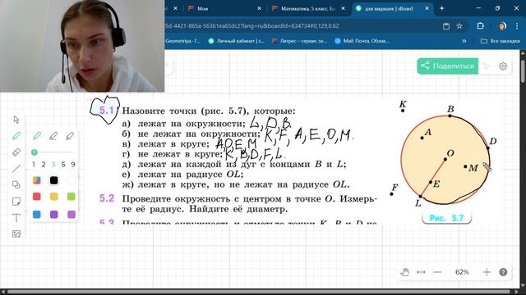Close the Математика 5 класс tab
This screenshot has width=526, height=295.
pyautogui.click(x=343, y=8)
